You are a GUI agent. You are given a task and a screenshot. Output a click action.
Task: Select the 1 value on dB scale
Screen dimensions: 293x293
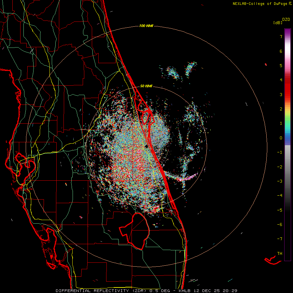281,123
